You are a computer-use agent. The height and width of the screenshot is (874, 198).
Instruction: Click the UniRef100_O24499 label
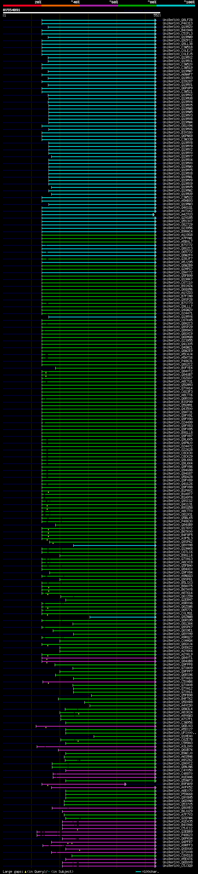coord(178,422)
